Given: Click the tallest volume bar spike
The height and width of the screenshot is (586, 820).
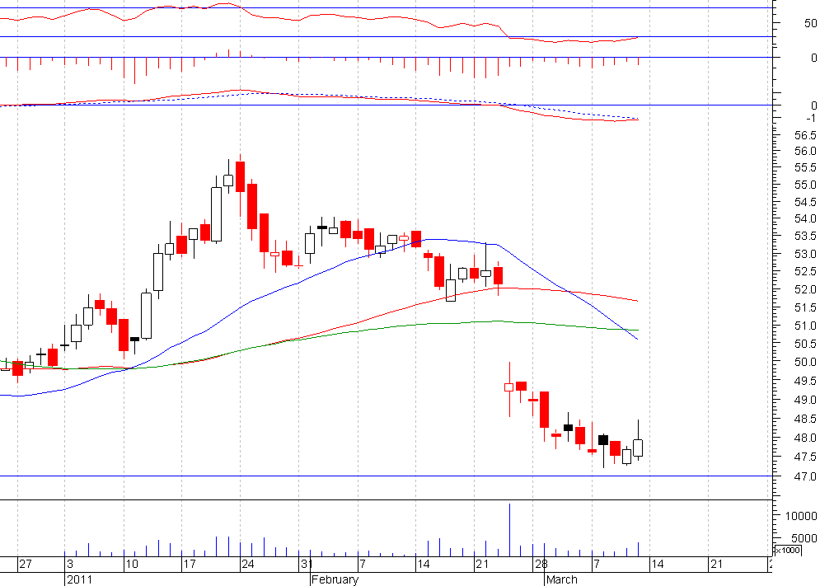Looking at the screenshot, I should tap(509, 529).
